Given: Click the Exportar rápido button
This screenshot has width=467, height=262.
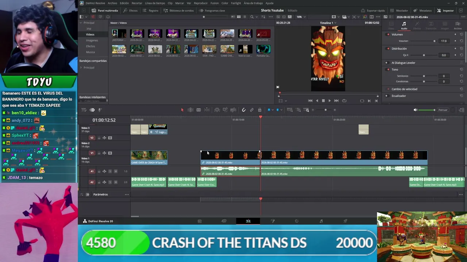Looking at the screenshot, I should tap(373, 11).
